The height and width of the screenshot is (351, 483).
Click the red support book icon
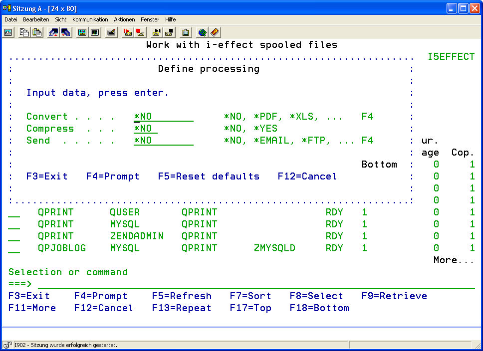[215, 32]
